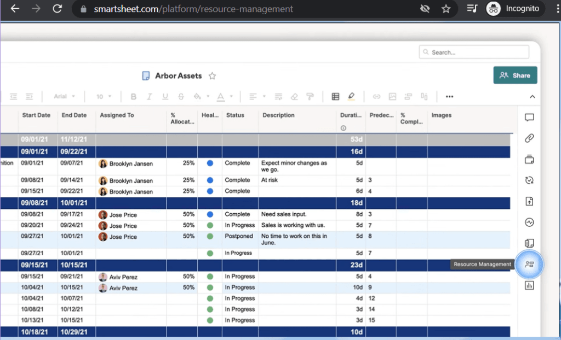Toggle bold formatting
561x340 pixels.
click(x=134, y=97)
